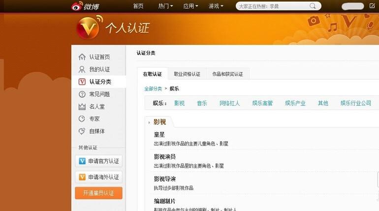
Task: Click the orange V icon in 申请海外认证
Action: pyautogui.click(x=82, y=177)
